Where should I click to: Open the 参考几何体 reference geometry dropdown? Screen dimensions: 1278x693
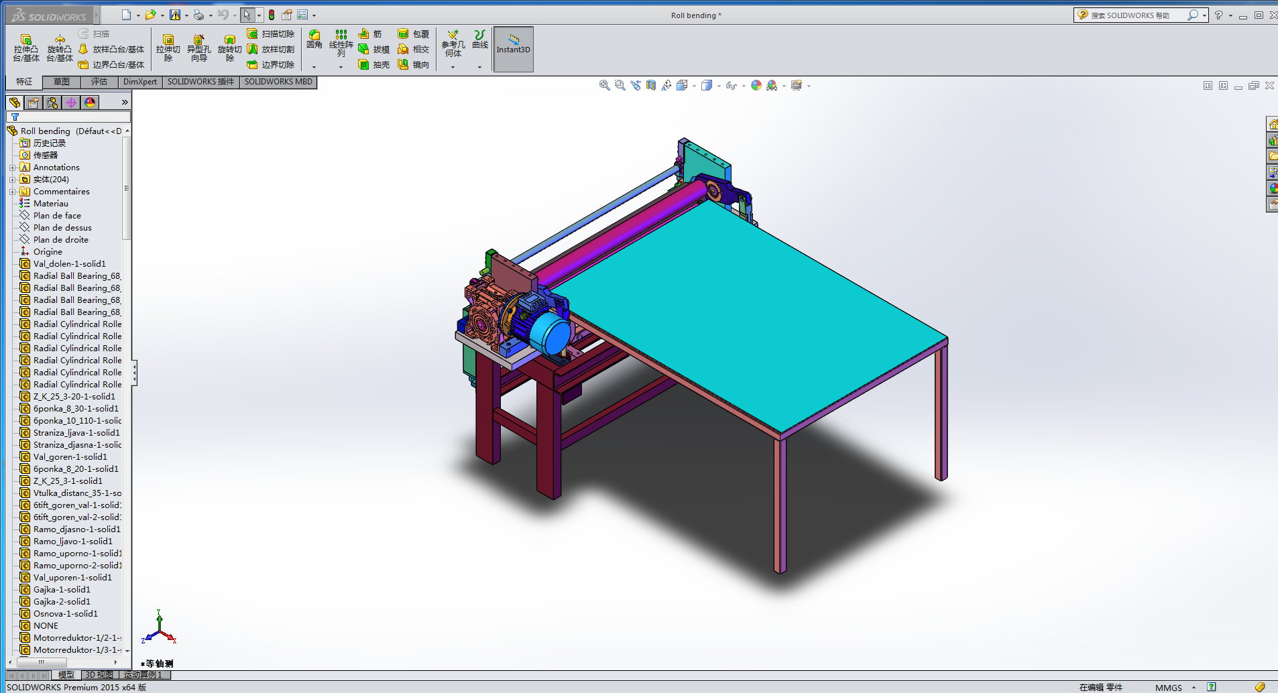pyautogui.click(x=453, y=67)
